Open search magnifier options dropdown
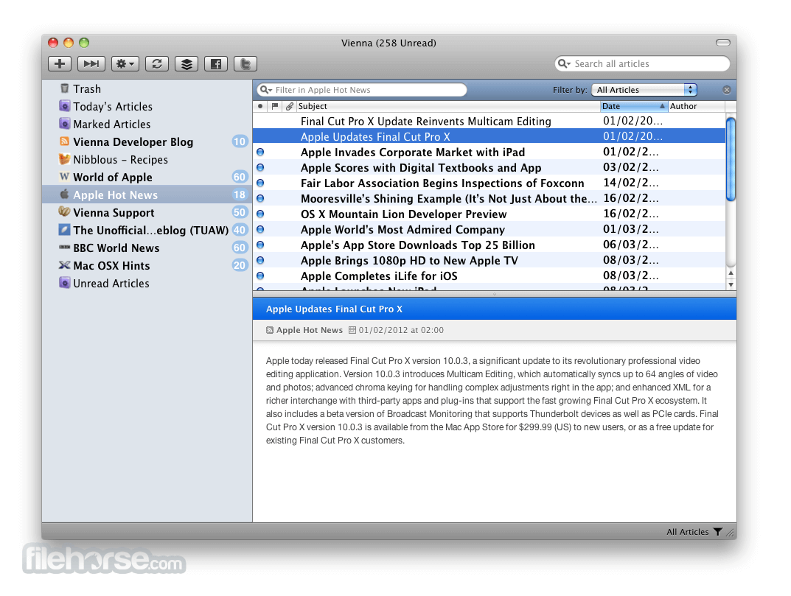The height and width of the screenshot is (596, 791). 564,63
